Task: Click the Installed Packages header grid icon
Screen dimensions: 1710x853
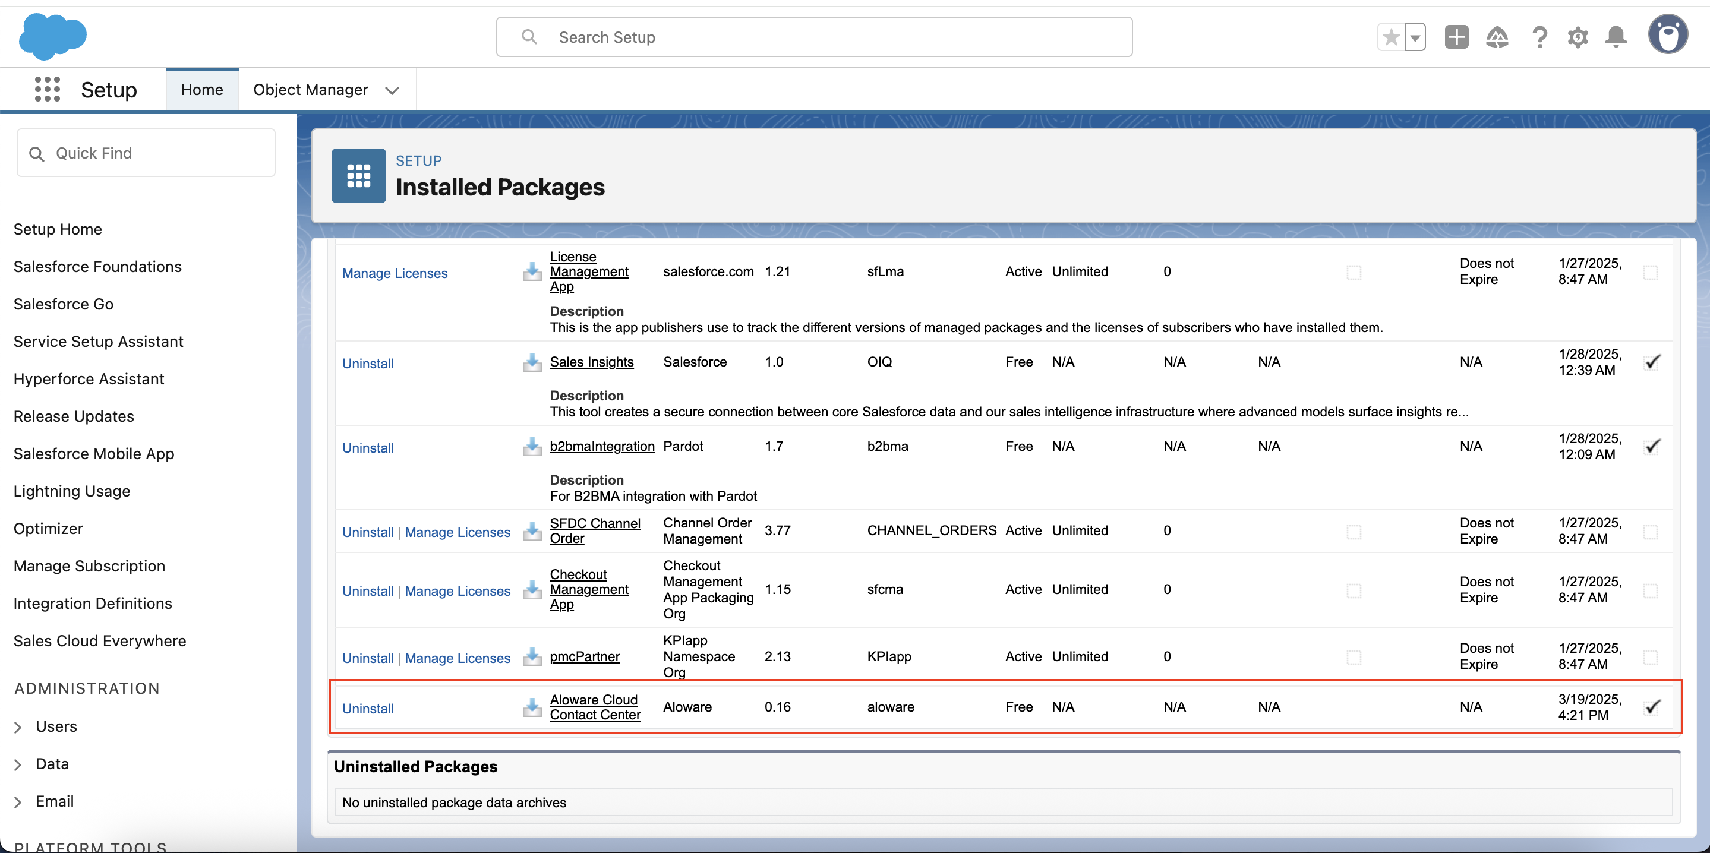Action: point(358,175)
